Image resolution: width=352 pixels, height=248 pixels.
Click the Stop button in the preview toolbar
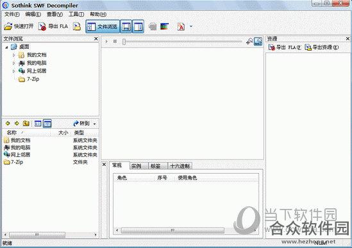[x=115, y=41]
